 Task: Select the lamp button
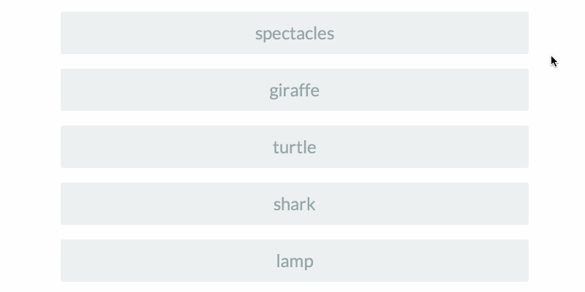295,261
